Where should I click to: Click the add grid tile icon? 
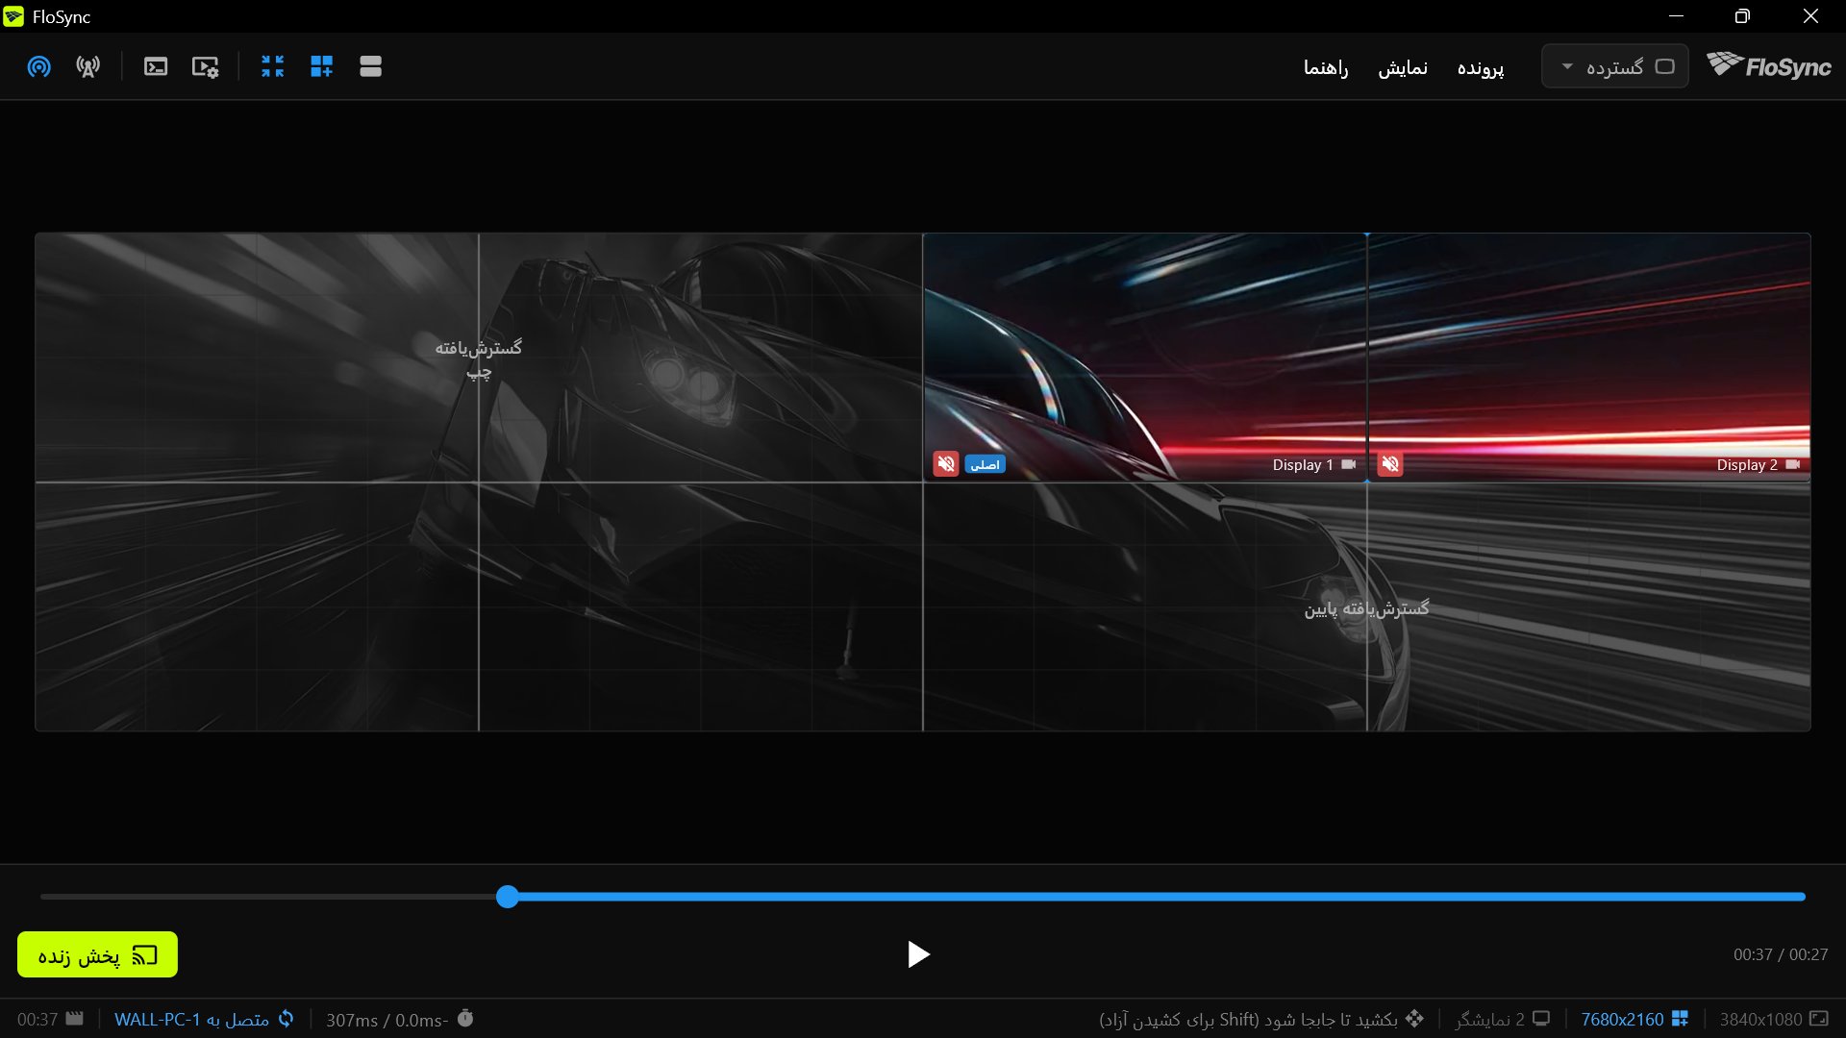pos(321,66)
